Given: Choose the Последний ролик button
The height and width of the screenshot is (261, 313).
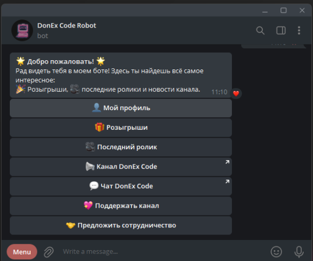Looking at the screenshot, I should click(121, 147).
